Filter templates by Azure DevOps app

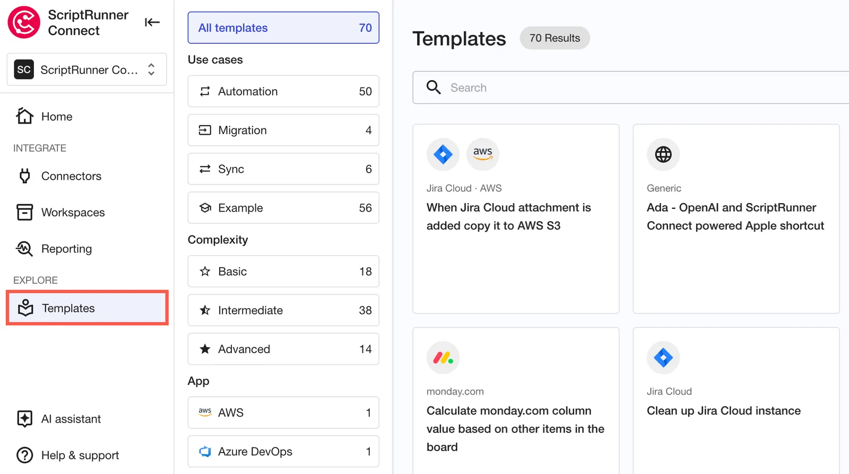click(x=283, y=452)
